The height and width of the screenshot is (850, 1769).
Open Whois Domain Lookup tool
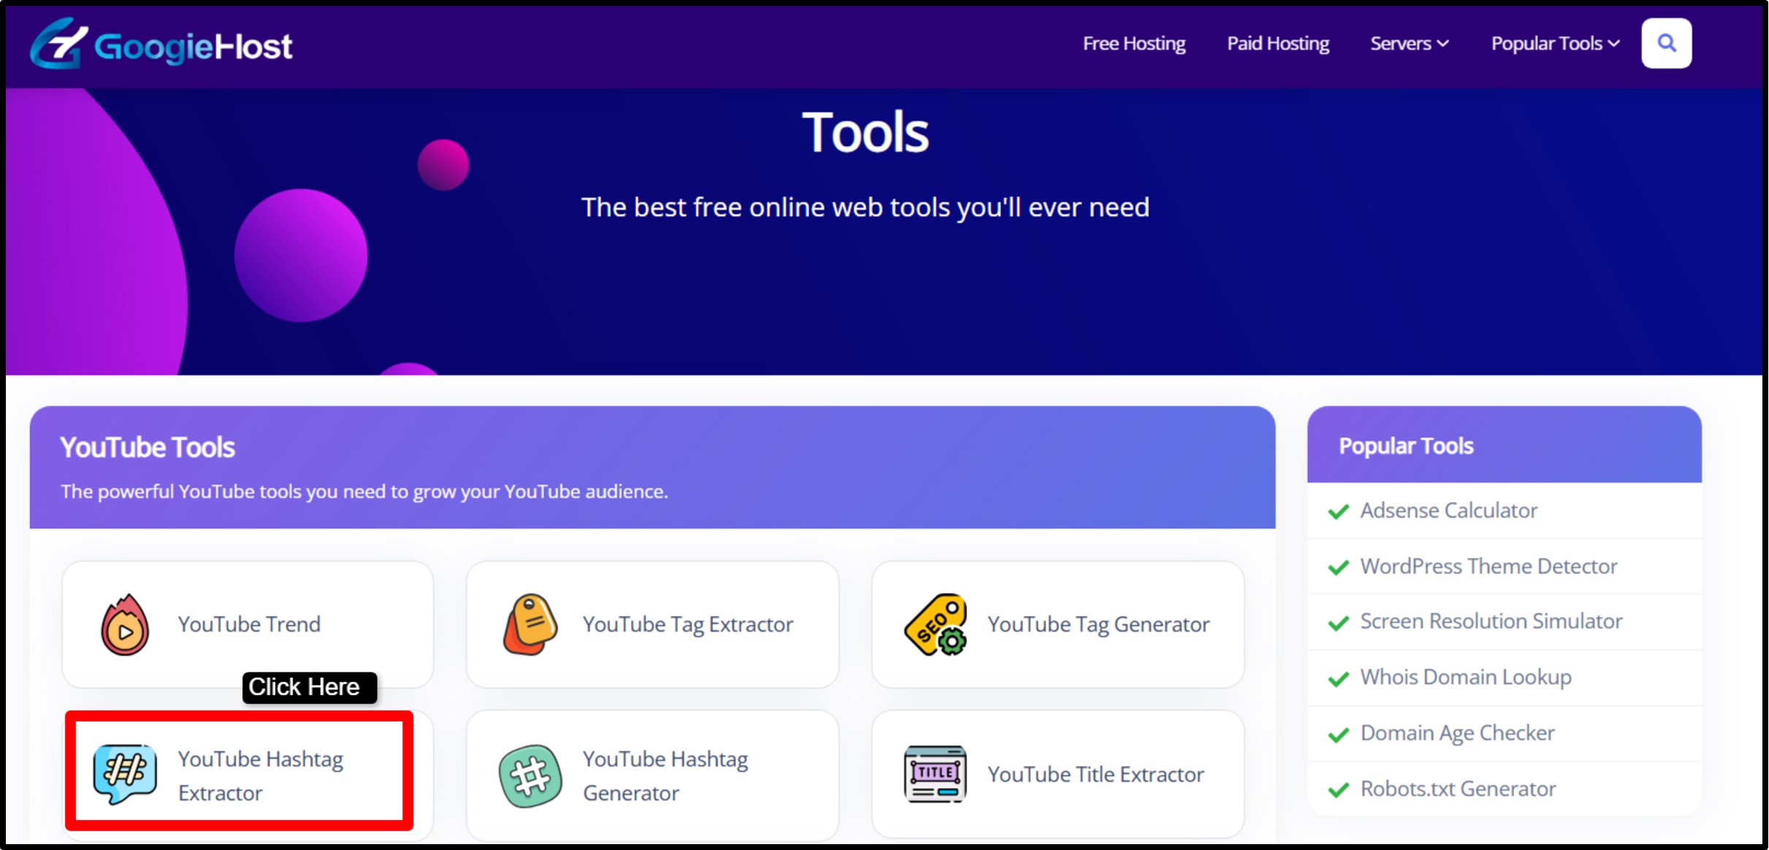click(x=1465, y=677)
